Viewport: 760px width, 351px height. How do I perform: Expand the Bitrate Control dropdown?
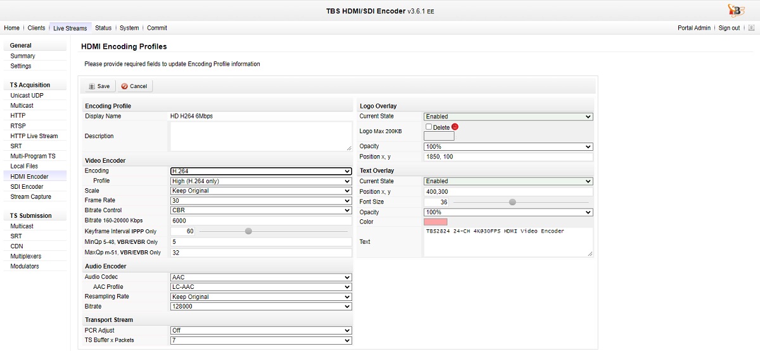click(x=261, y=210)
